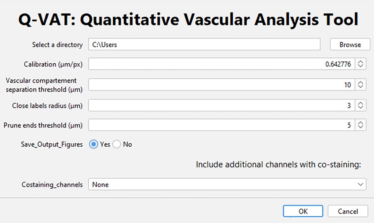This screenshot has width=374, height=223.
Task: Increase Calibration using its up arrow
Action: pos(361,62)
